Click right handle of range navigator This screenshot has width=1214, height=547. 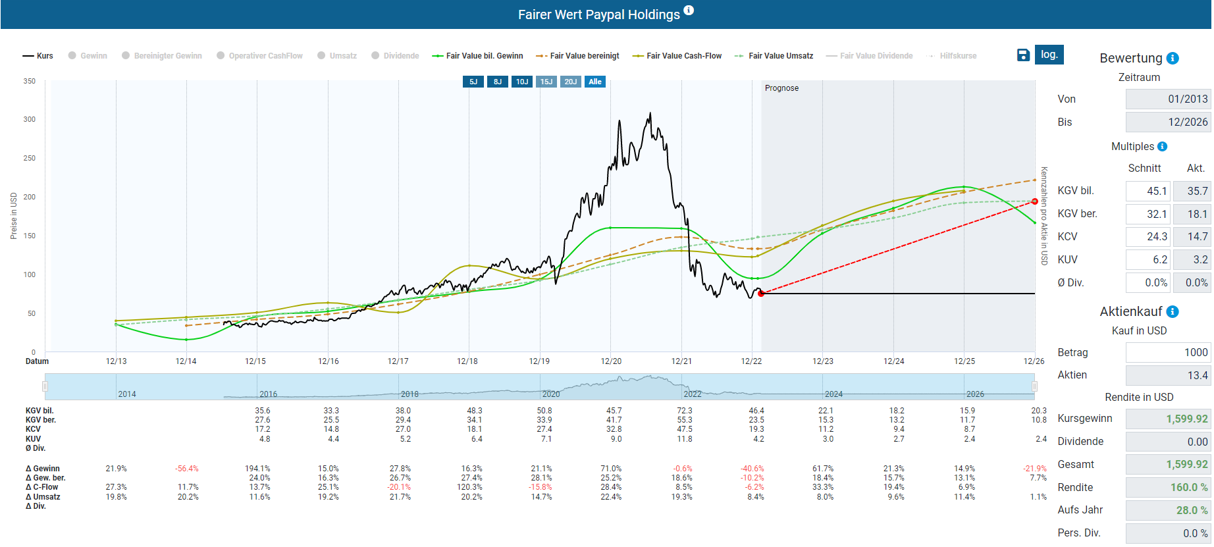coord(1034,386)
